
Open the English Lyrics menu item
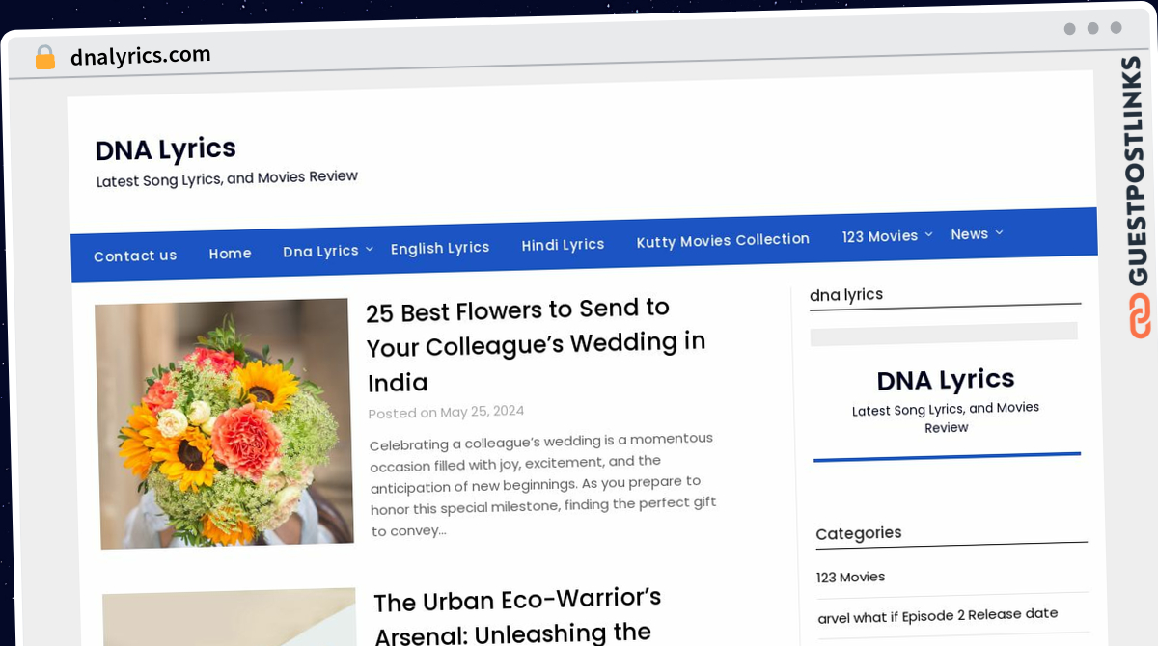coord(440,248)
